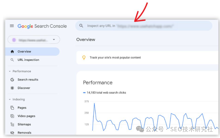Click the Search results Google G icon
Image resolution: width=220 pixels, height=138 pixels.
12,80
